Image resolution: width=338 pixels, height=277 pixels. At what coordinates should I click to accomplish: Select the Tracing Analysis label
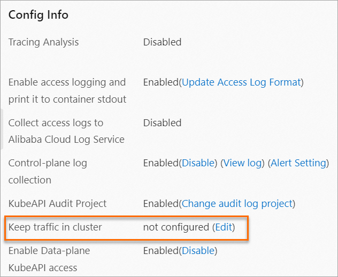click(43, 42)
